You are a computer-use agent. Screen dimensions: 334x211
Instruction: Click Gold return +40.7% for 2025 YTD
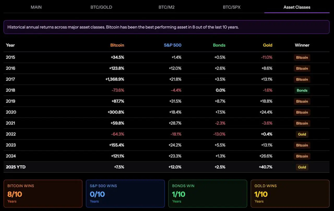point(266,167)
